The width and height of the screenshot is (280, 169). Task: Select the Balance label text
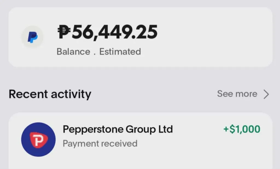[73, 52]
